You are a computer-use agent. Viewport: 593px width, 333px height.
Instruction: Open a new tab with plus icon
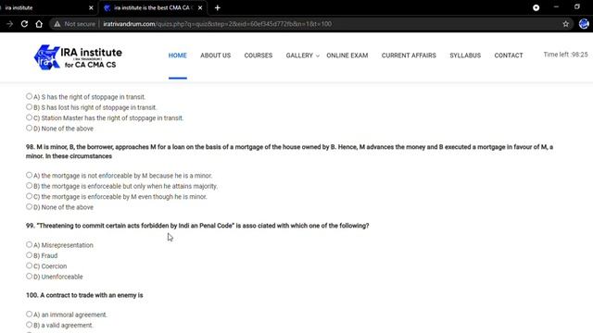(x=218, y=7)
